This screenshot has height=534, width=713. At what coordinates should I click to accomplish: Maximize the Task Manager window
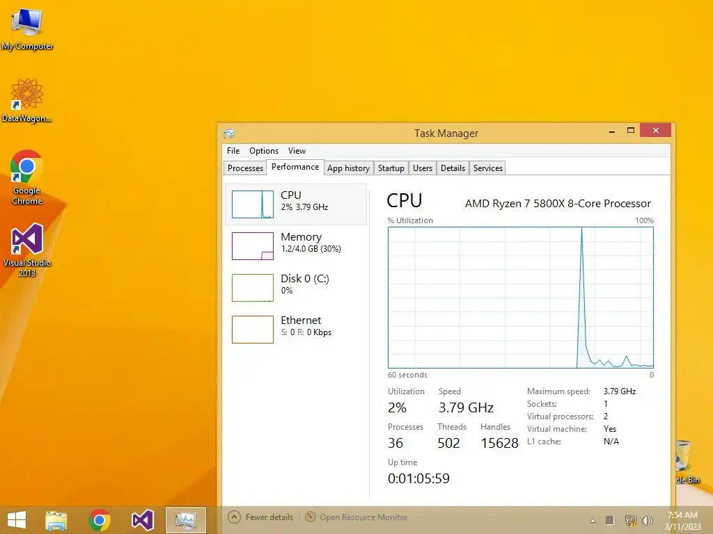coord(631,131)
